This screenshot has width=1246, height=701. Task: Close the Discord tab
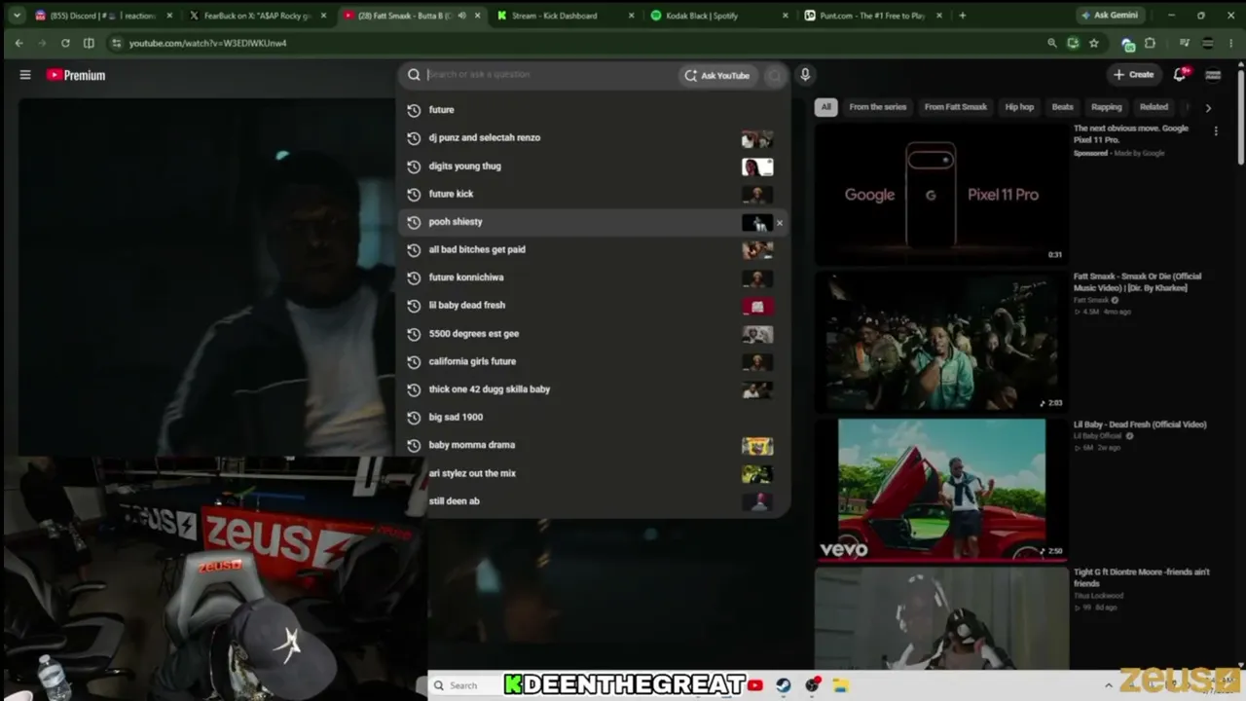tap(169, 16)
